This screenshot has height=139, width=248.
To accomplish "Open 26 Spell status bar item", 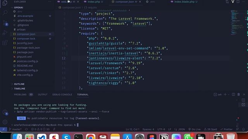I will pos(210,129).
